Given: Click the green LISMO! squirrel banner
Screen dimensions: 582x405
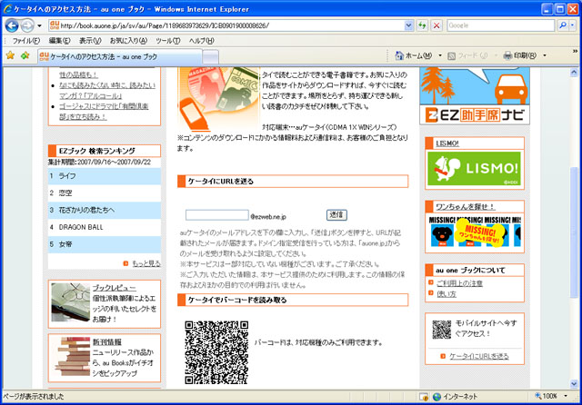Looking at the screenshot, I should pos(474,169).
